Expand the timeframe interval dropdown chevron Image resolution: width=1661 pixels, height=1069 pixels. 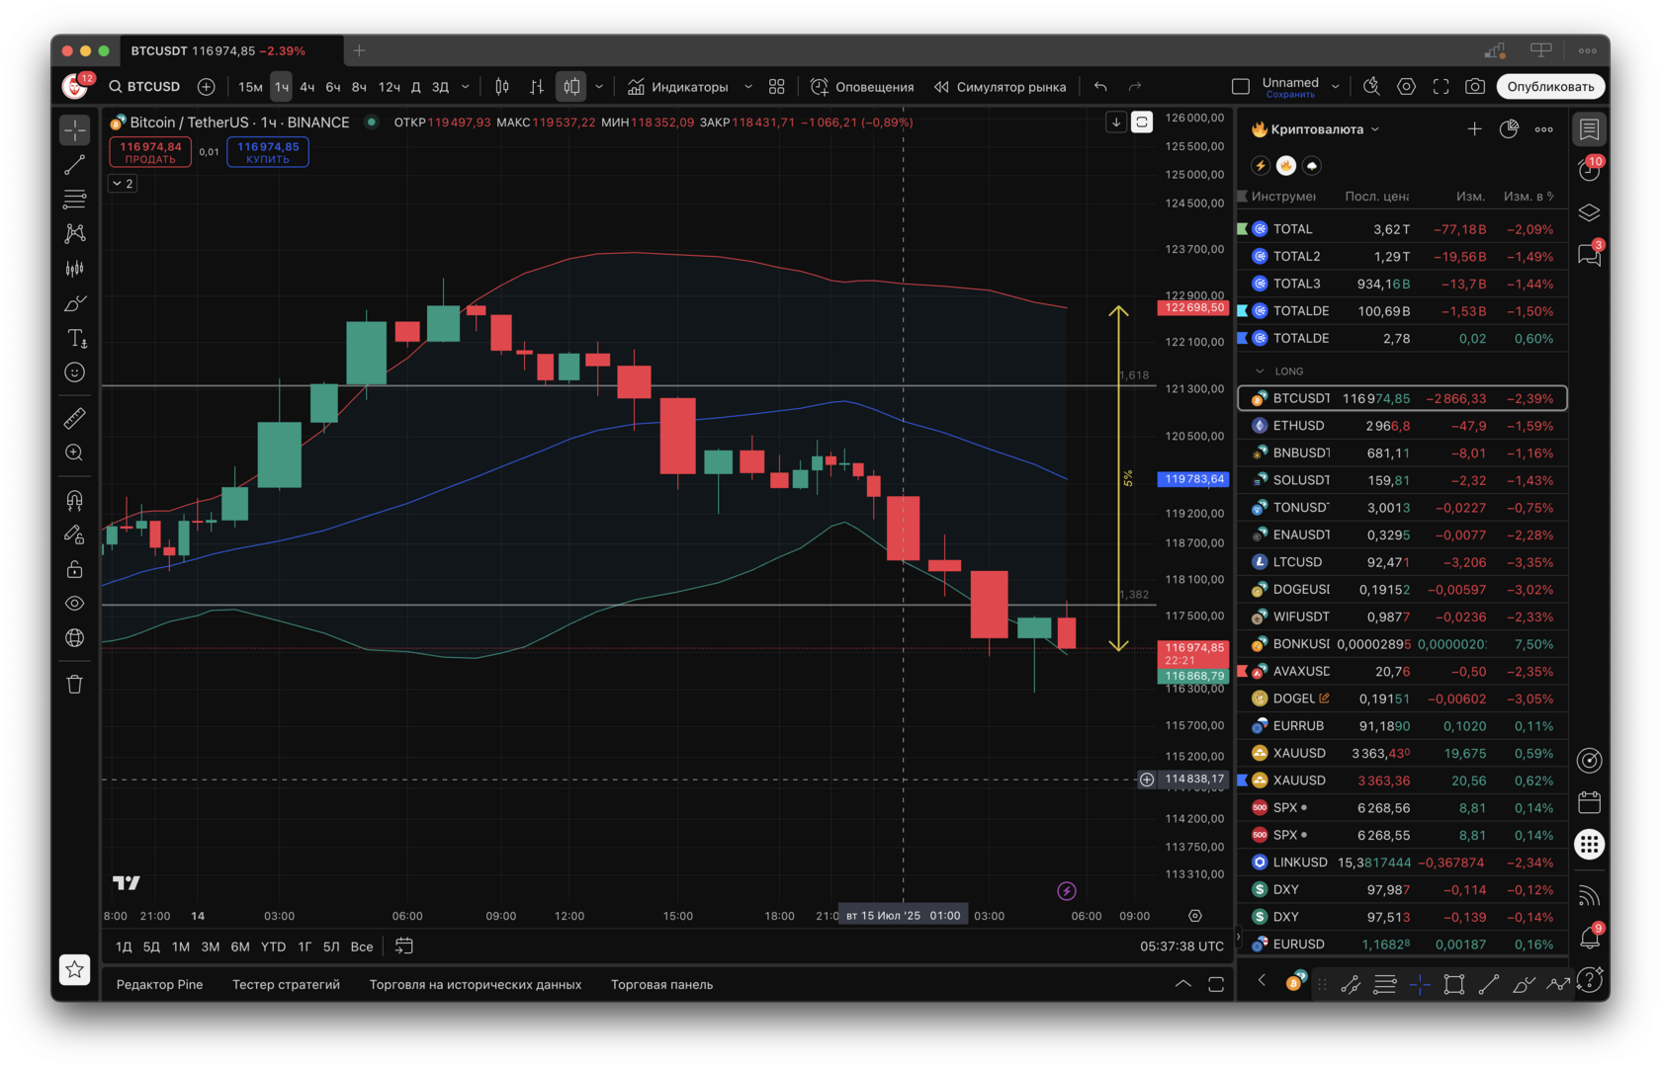click(x=466, y=87)
